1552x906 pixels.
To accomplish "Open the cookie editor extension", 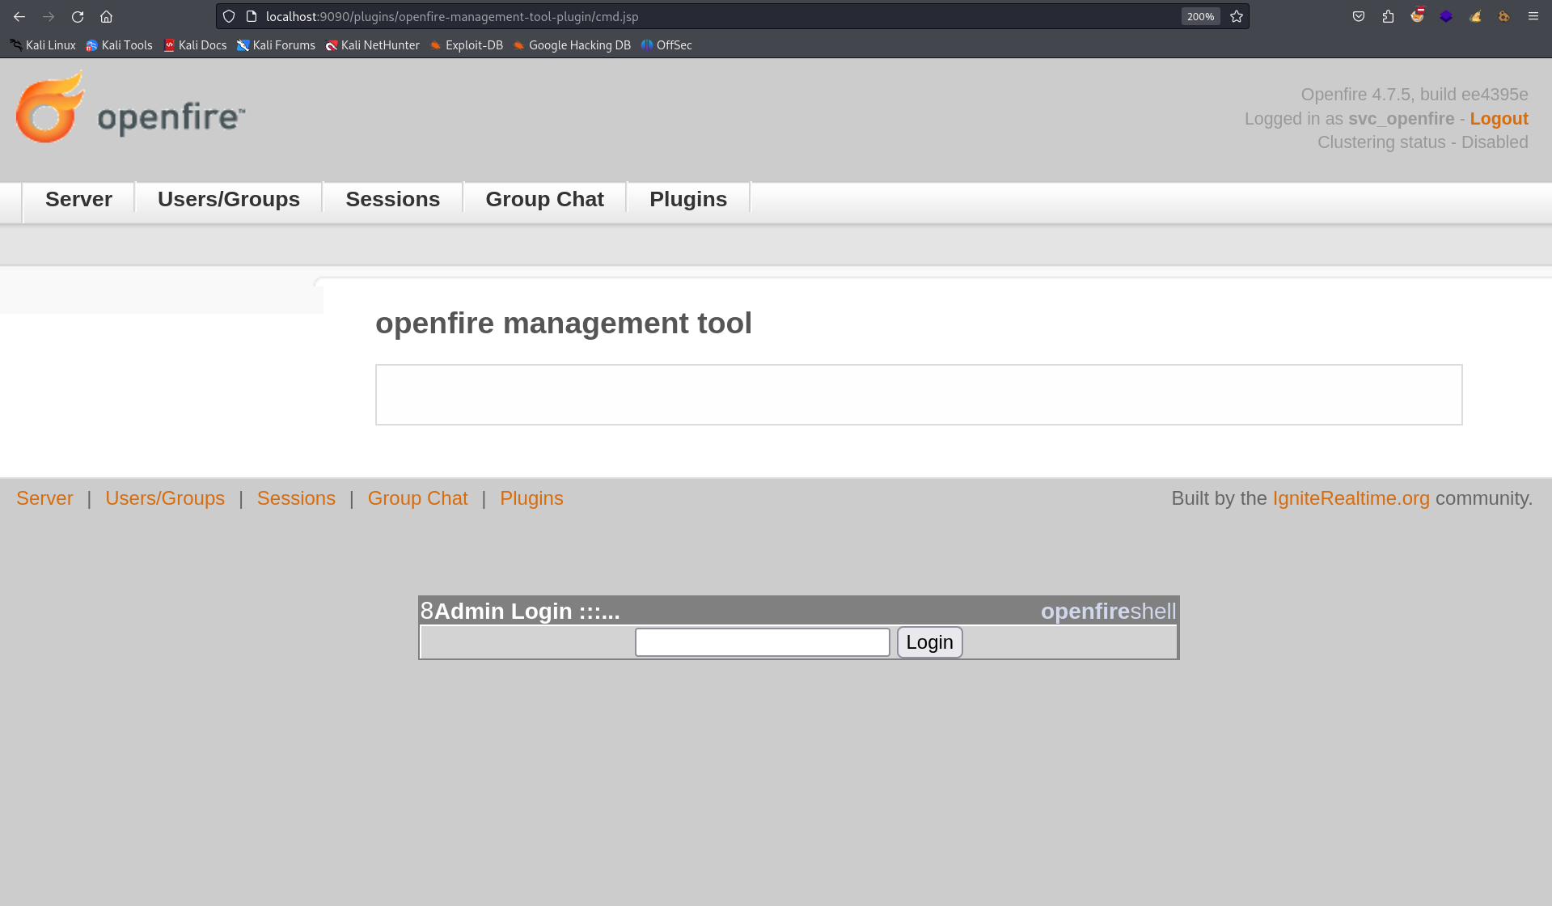I will 1504,16.
